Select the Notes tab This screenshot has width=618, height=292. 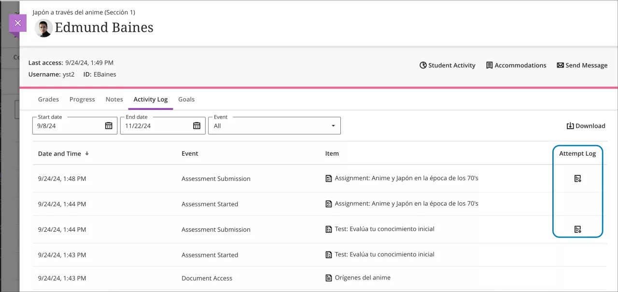pyautogui.click(x=114, y=99)
